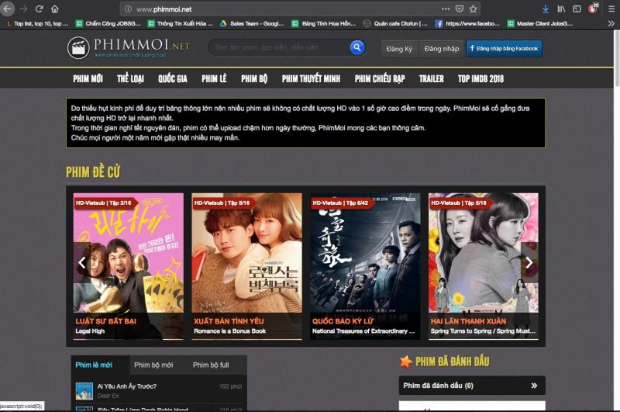This screenshot has width=620, height=412.
Task: Expand the Phim đã đánh dấu panel
Action: click(x=534, y=386)
